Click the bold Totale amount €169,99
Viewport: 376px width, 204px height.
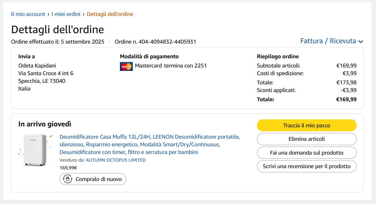coord(346,99)
